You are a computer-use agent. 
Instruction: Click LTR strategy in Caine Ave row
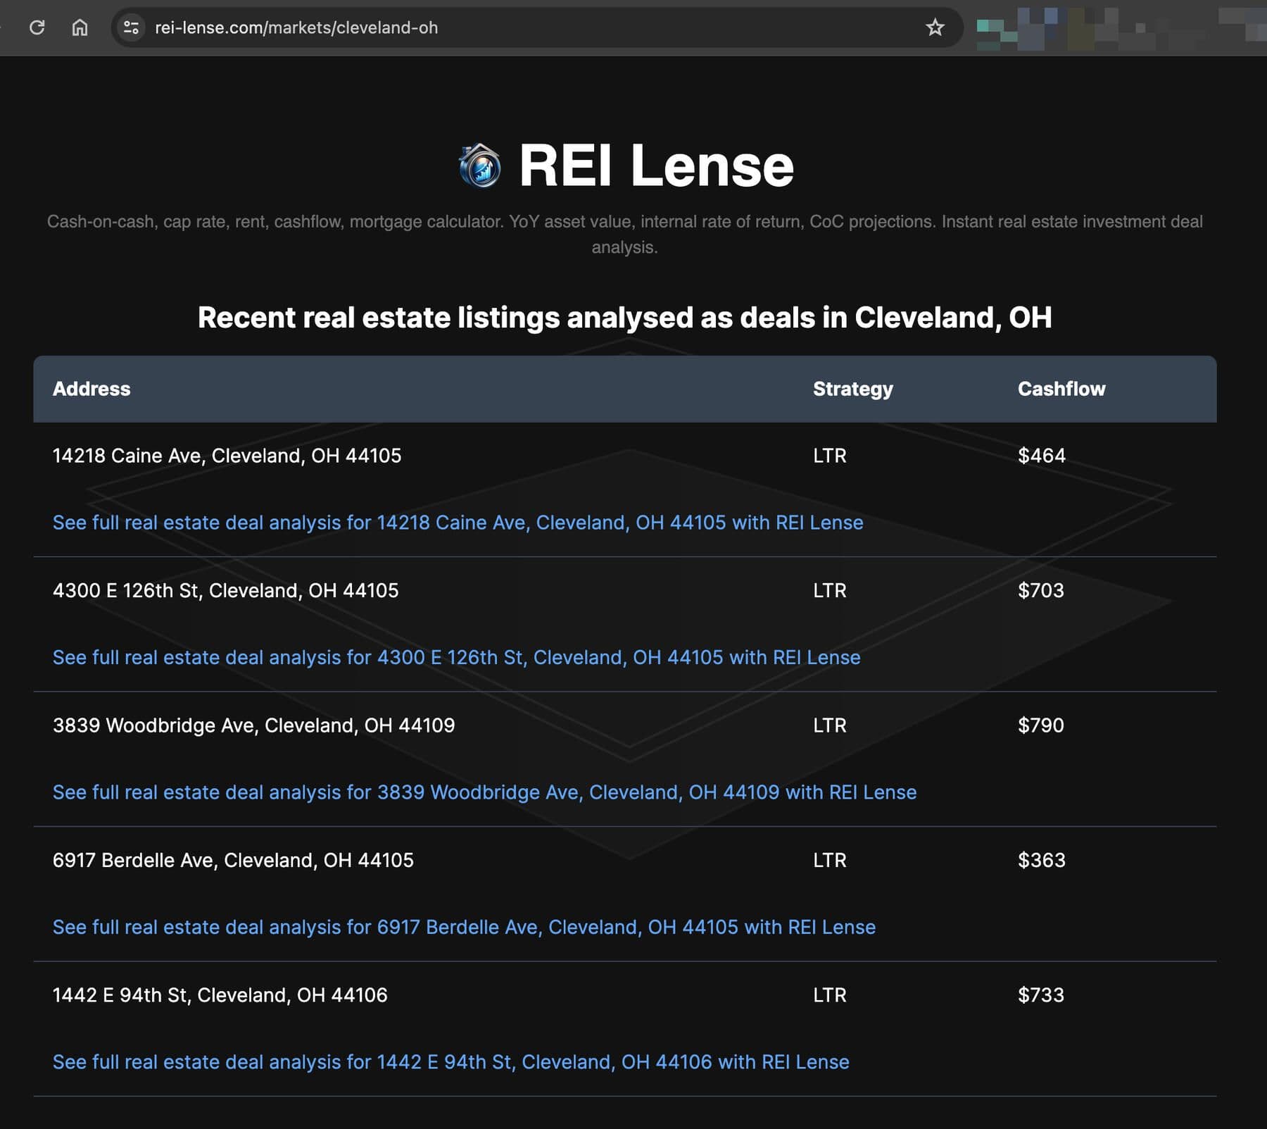830,456
